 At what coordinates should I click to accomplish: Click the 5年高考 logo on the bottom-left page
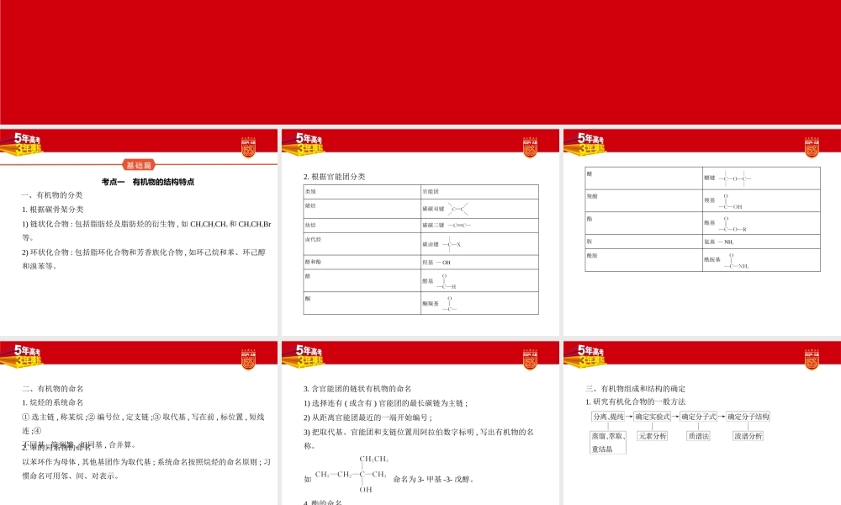(x=29, y=352)
